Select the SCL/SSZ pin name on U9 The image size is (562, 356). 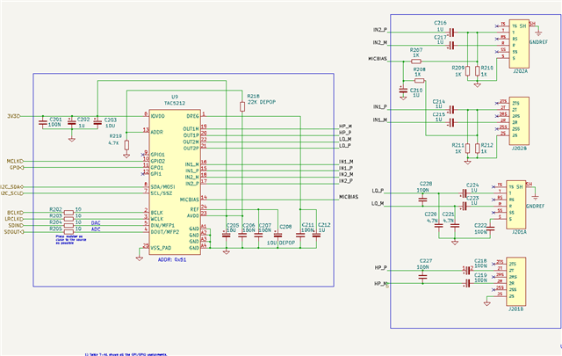(162, 193)
